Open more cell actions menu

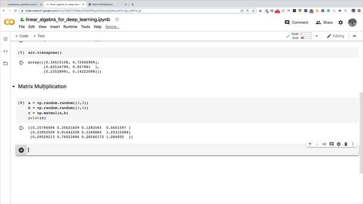[353, 144]
